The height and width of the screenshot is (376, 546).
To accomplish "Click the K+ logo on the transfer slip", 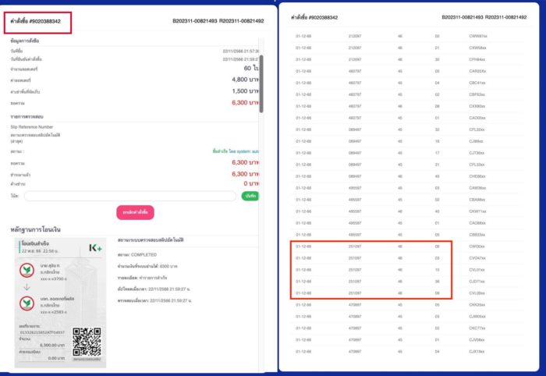I will click(x=96, y=248).
